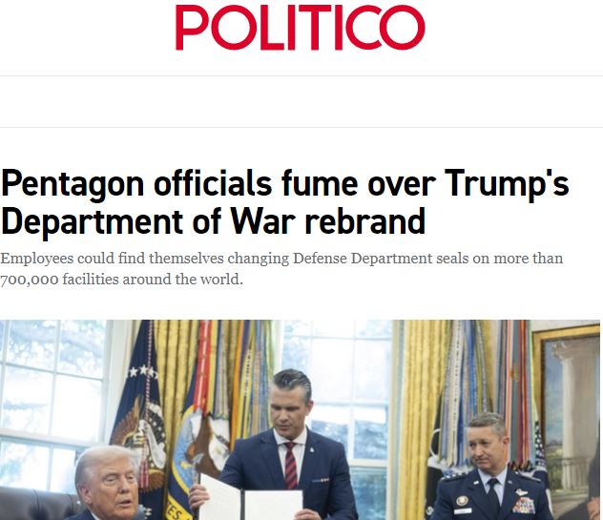Image resolution: width=603 pixels, height=520 pixels.
Task: Open the Pentagon officials fume headline
Action: click(x=284, y=202)
